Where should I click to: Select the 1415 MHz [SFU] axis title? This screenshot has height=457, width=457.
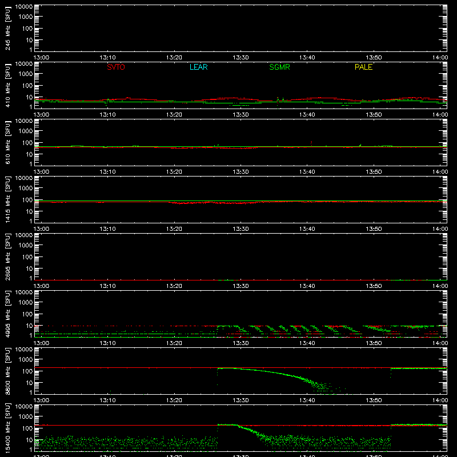(x=7, y=200)
